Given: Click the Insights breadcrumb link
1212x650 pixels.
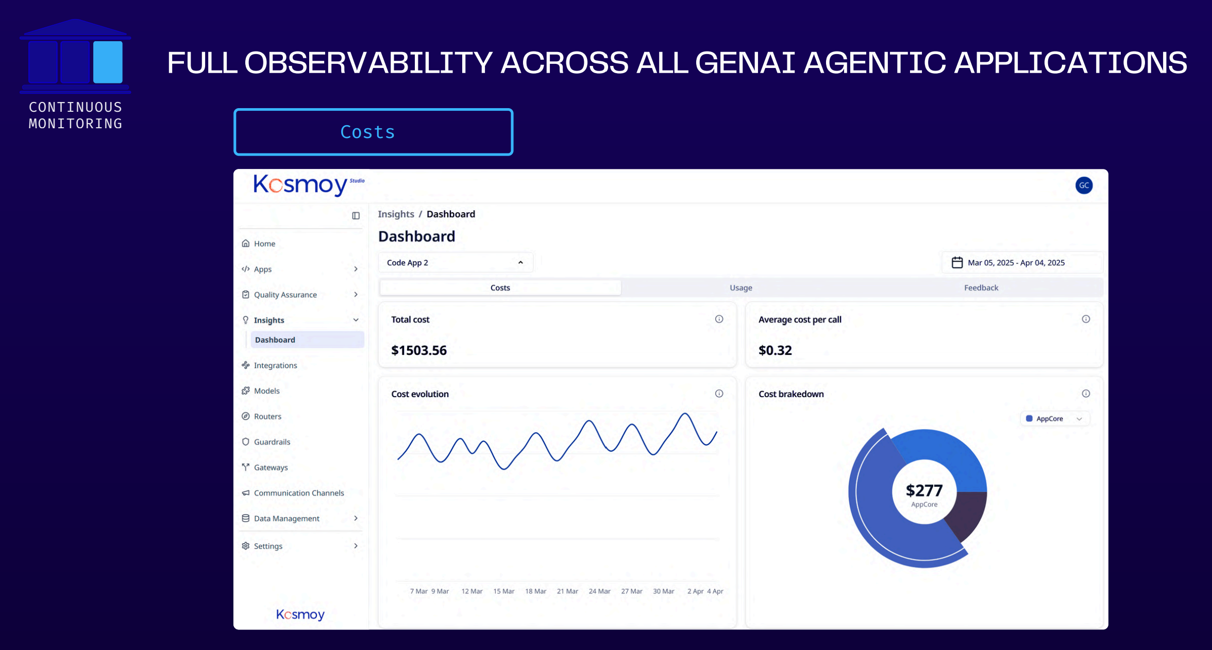Looking at the screenshot, I should click(396, 214).
